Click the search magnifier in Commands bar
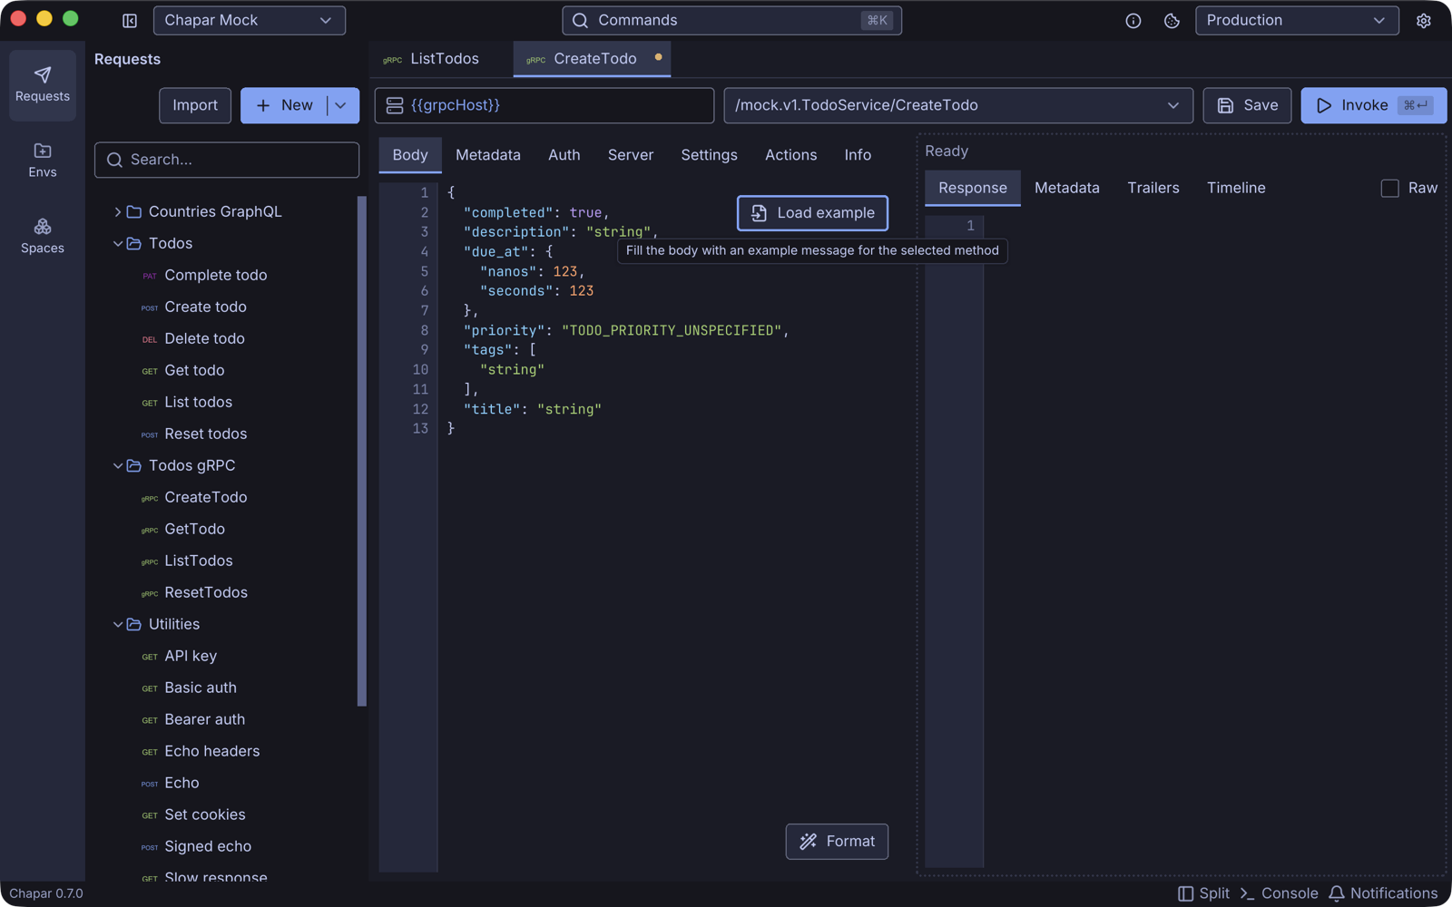Image resolution: width=1452 pixels, height=907 pixels. pyautogui.click(x=581, y=20)
